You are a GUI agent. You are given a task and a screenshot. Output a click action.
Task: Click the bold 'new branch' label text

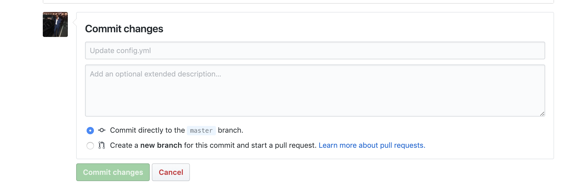[x=161, y=145]
